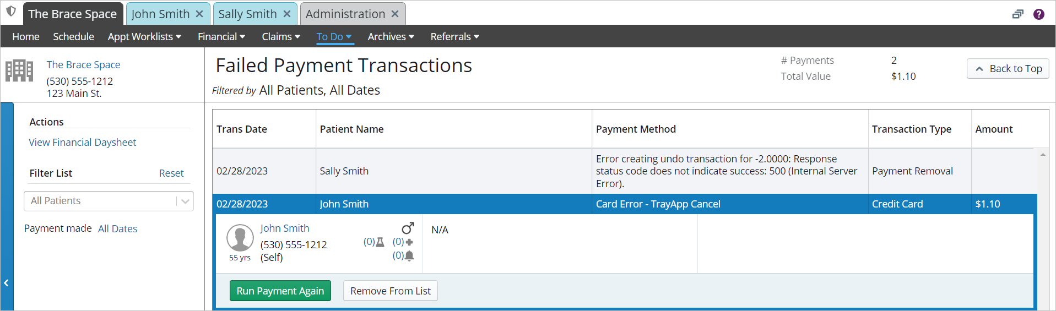1056x311 pixels.
Task: Click the Run Payment Again button
Action: 280,291
